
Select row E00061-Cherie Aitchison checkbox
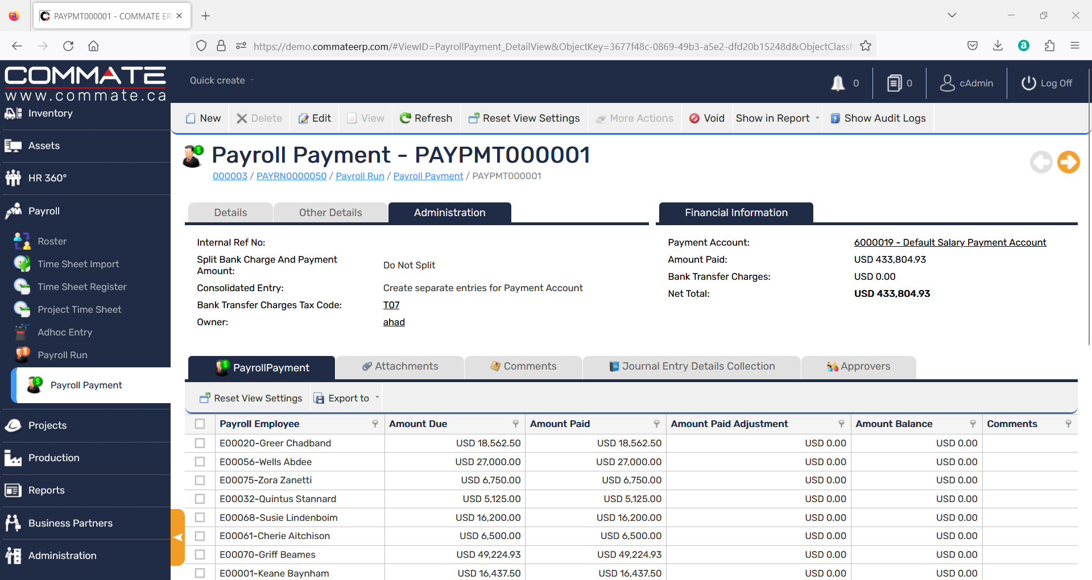pos(200,536)
